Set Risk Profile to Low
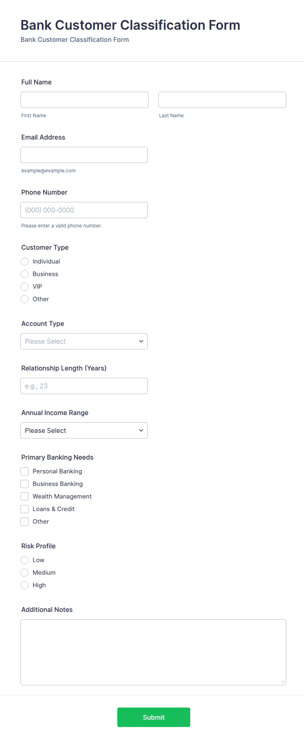 [x=25, y=560]
